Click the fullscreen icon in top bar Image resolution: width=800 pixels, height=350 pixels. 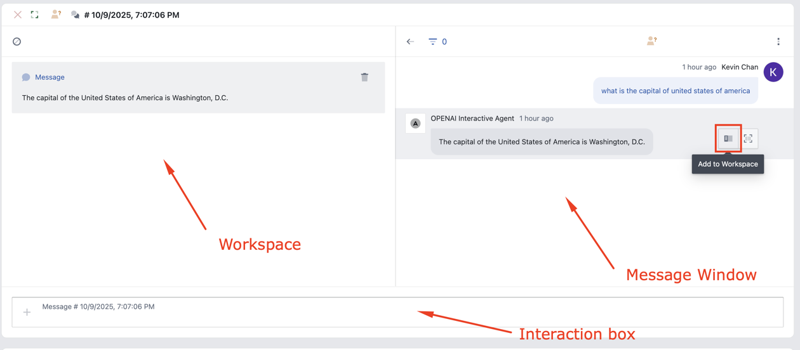point(35,15)
